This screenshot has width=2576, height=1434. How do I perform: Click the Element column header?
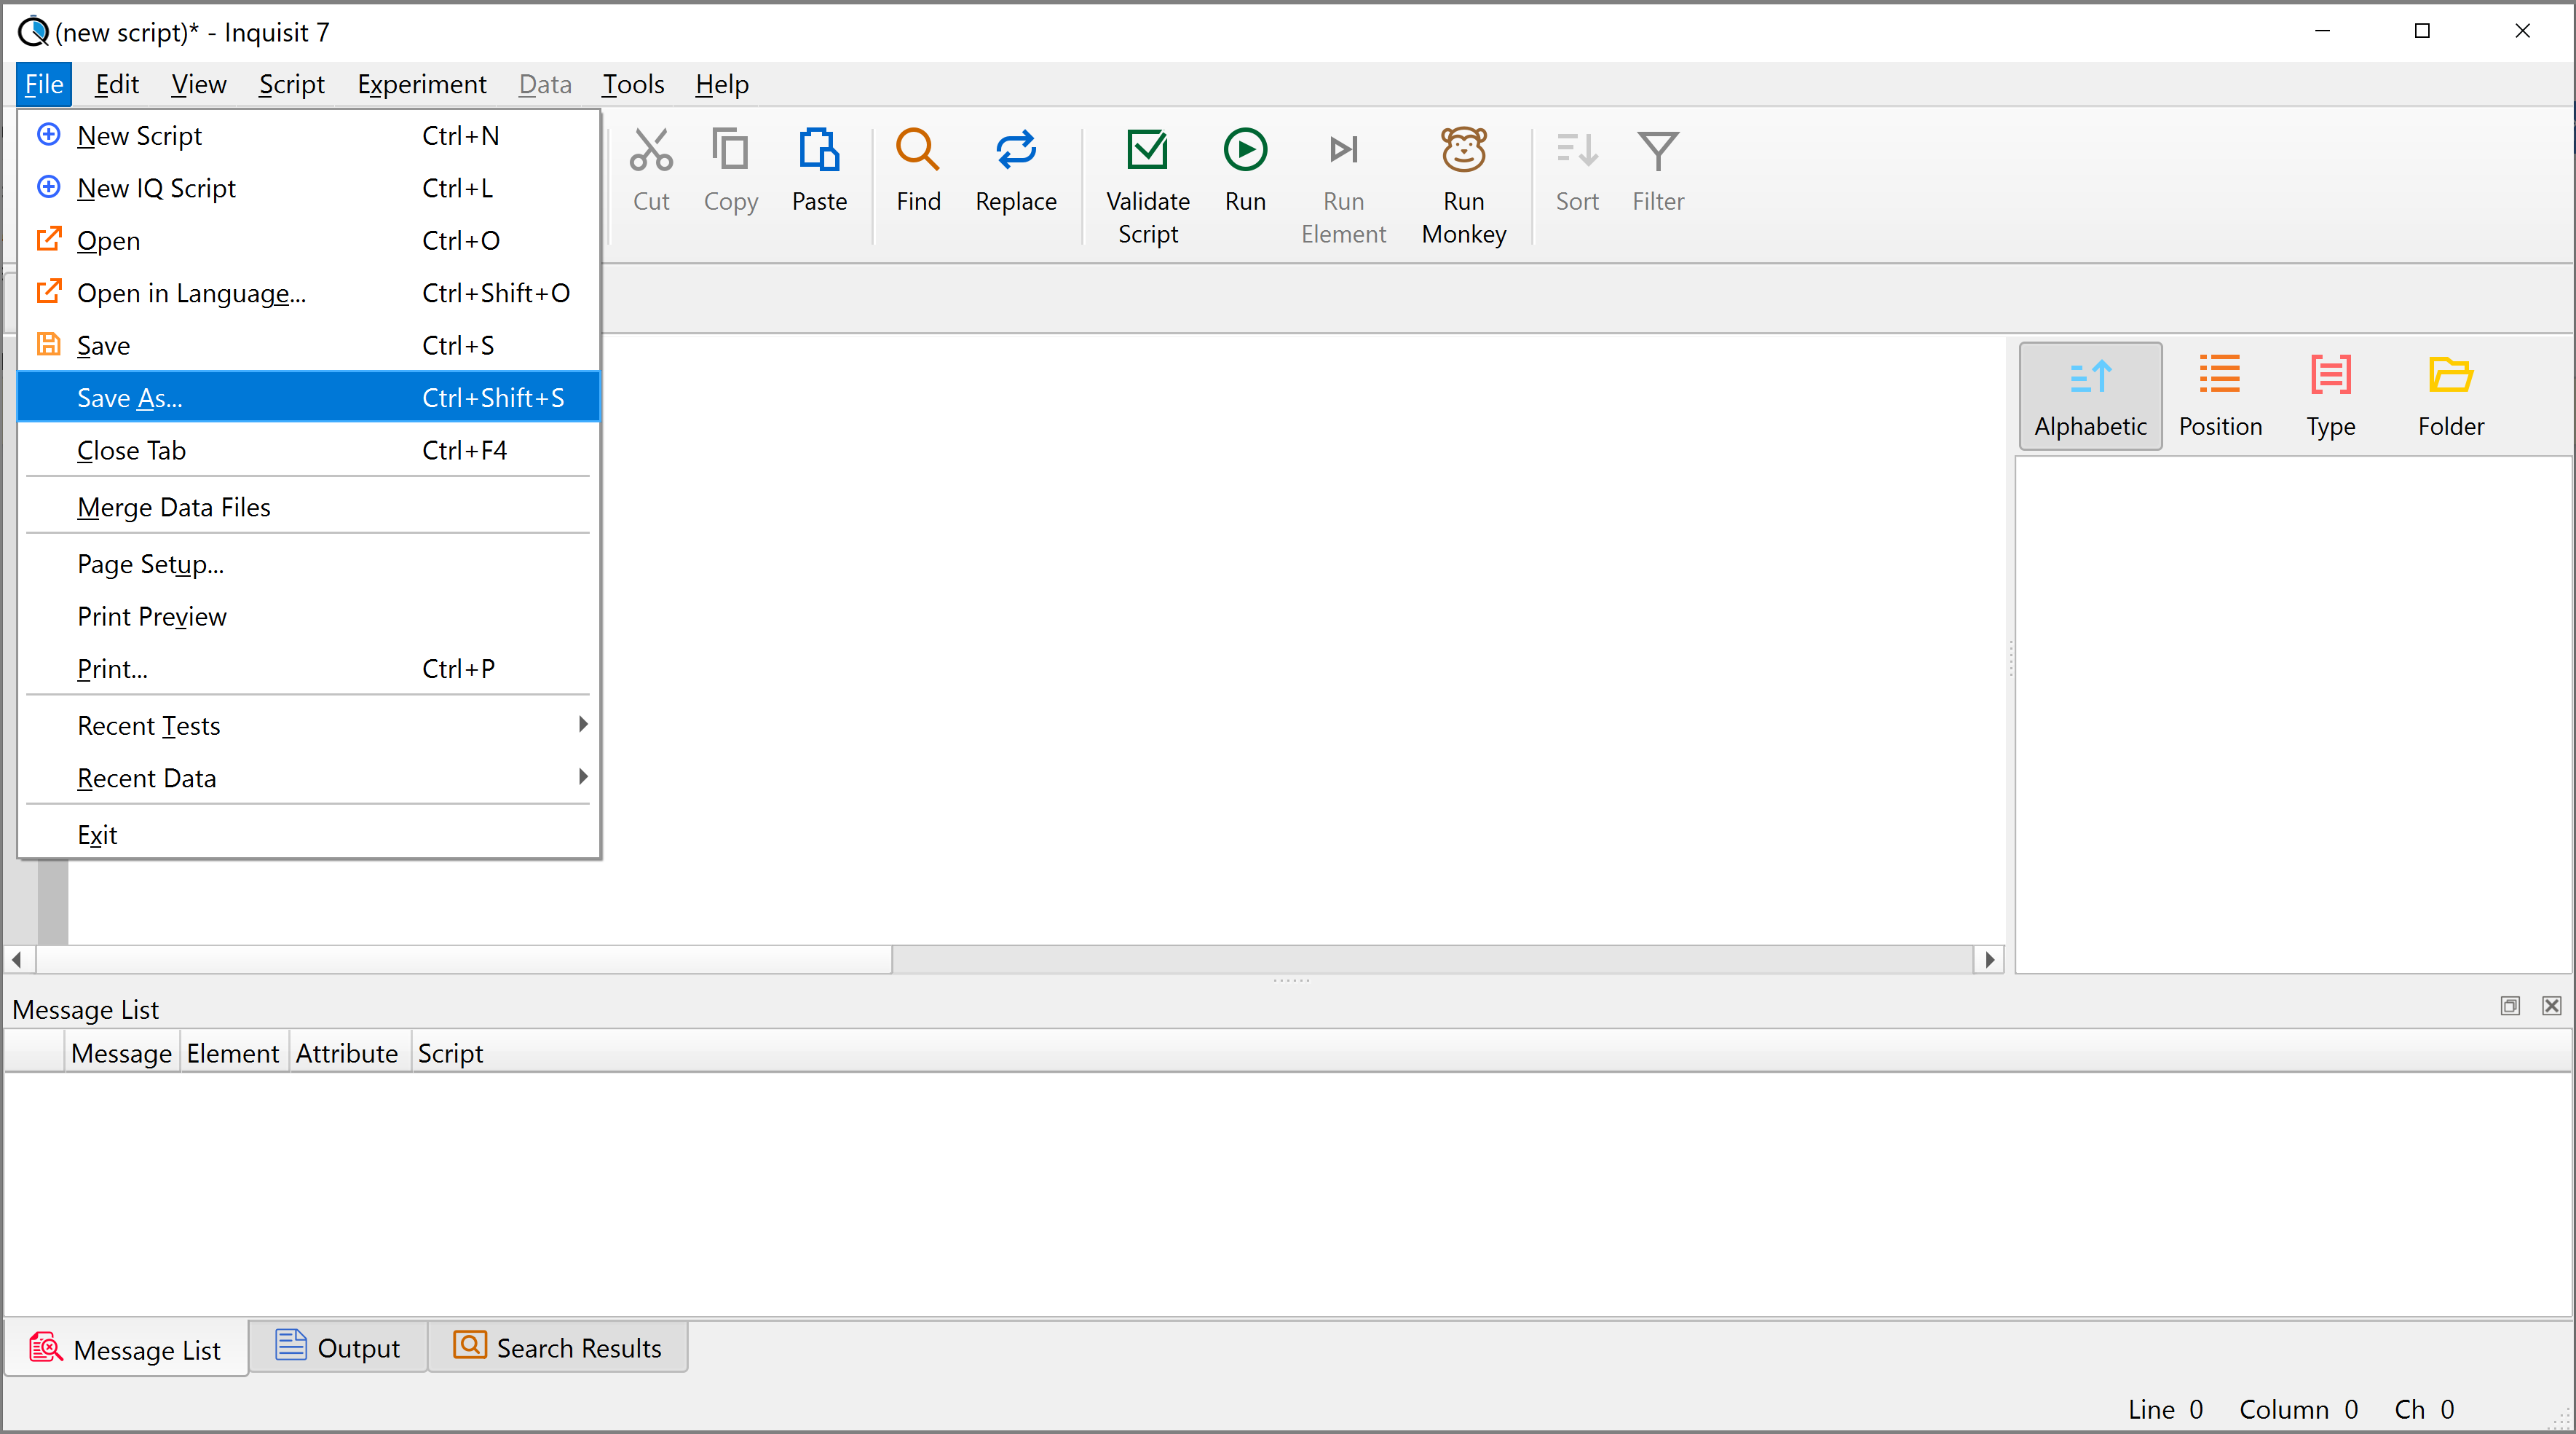pyautogui.click(x=233, y=1053)
